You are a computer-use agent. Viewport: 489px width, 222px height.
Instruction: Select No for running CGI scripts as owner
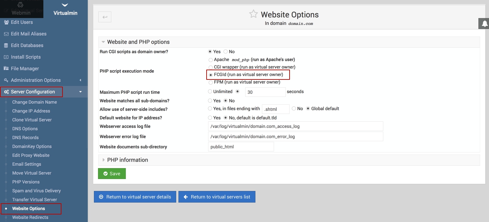coord(226,52)
